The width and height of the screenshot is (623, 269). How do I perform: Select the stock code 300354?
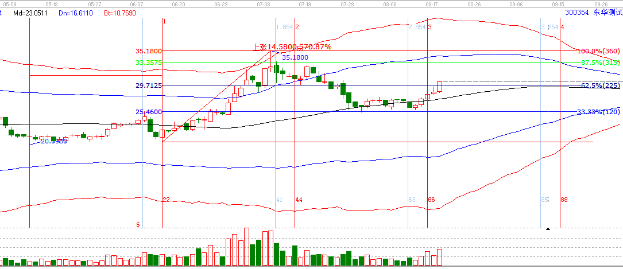pos(576,11)
